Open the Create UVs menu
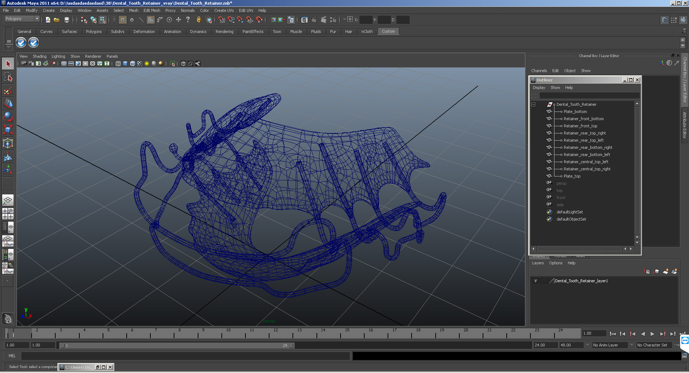The width and height of the screenshot is (689, 373). tap(224, 10)
